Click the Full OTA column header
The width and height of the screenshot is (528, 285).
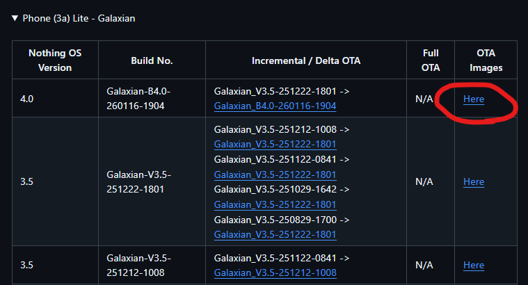tap(431, 60)
